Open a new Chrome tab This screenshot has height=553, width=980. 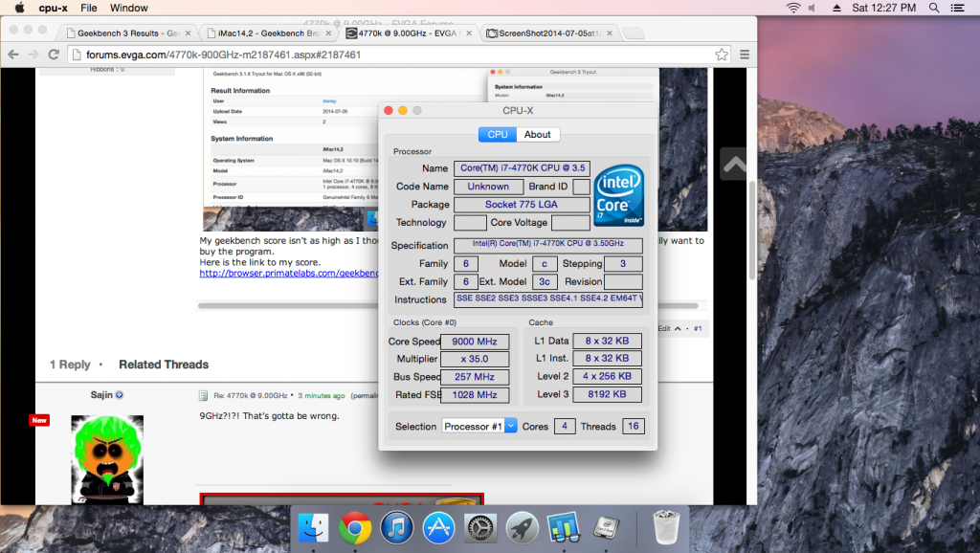[x=634, y=33]
